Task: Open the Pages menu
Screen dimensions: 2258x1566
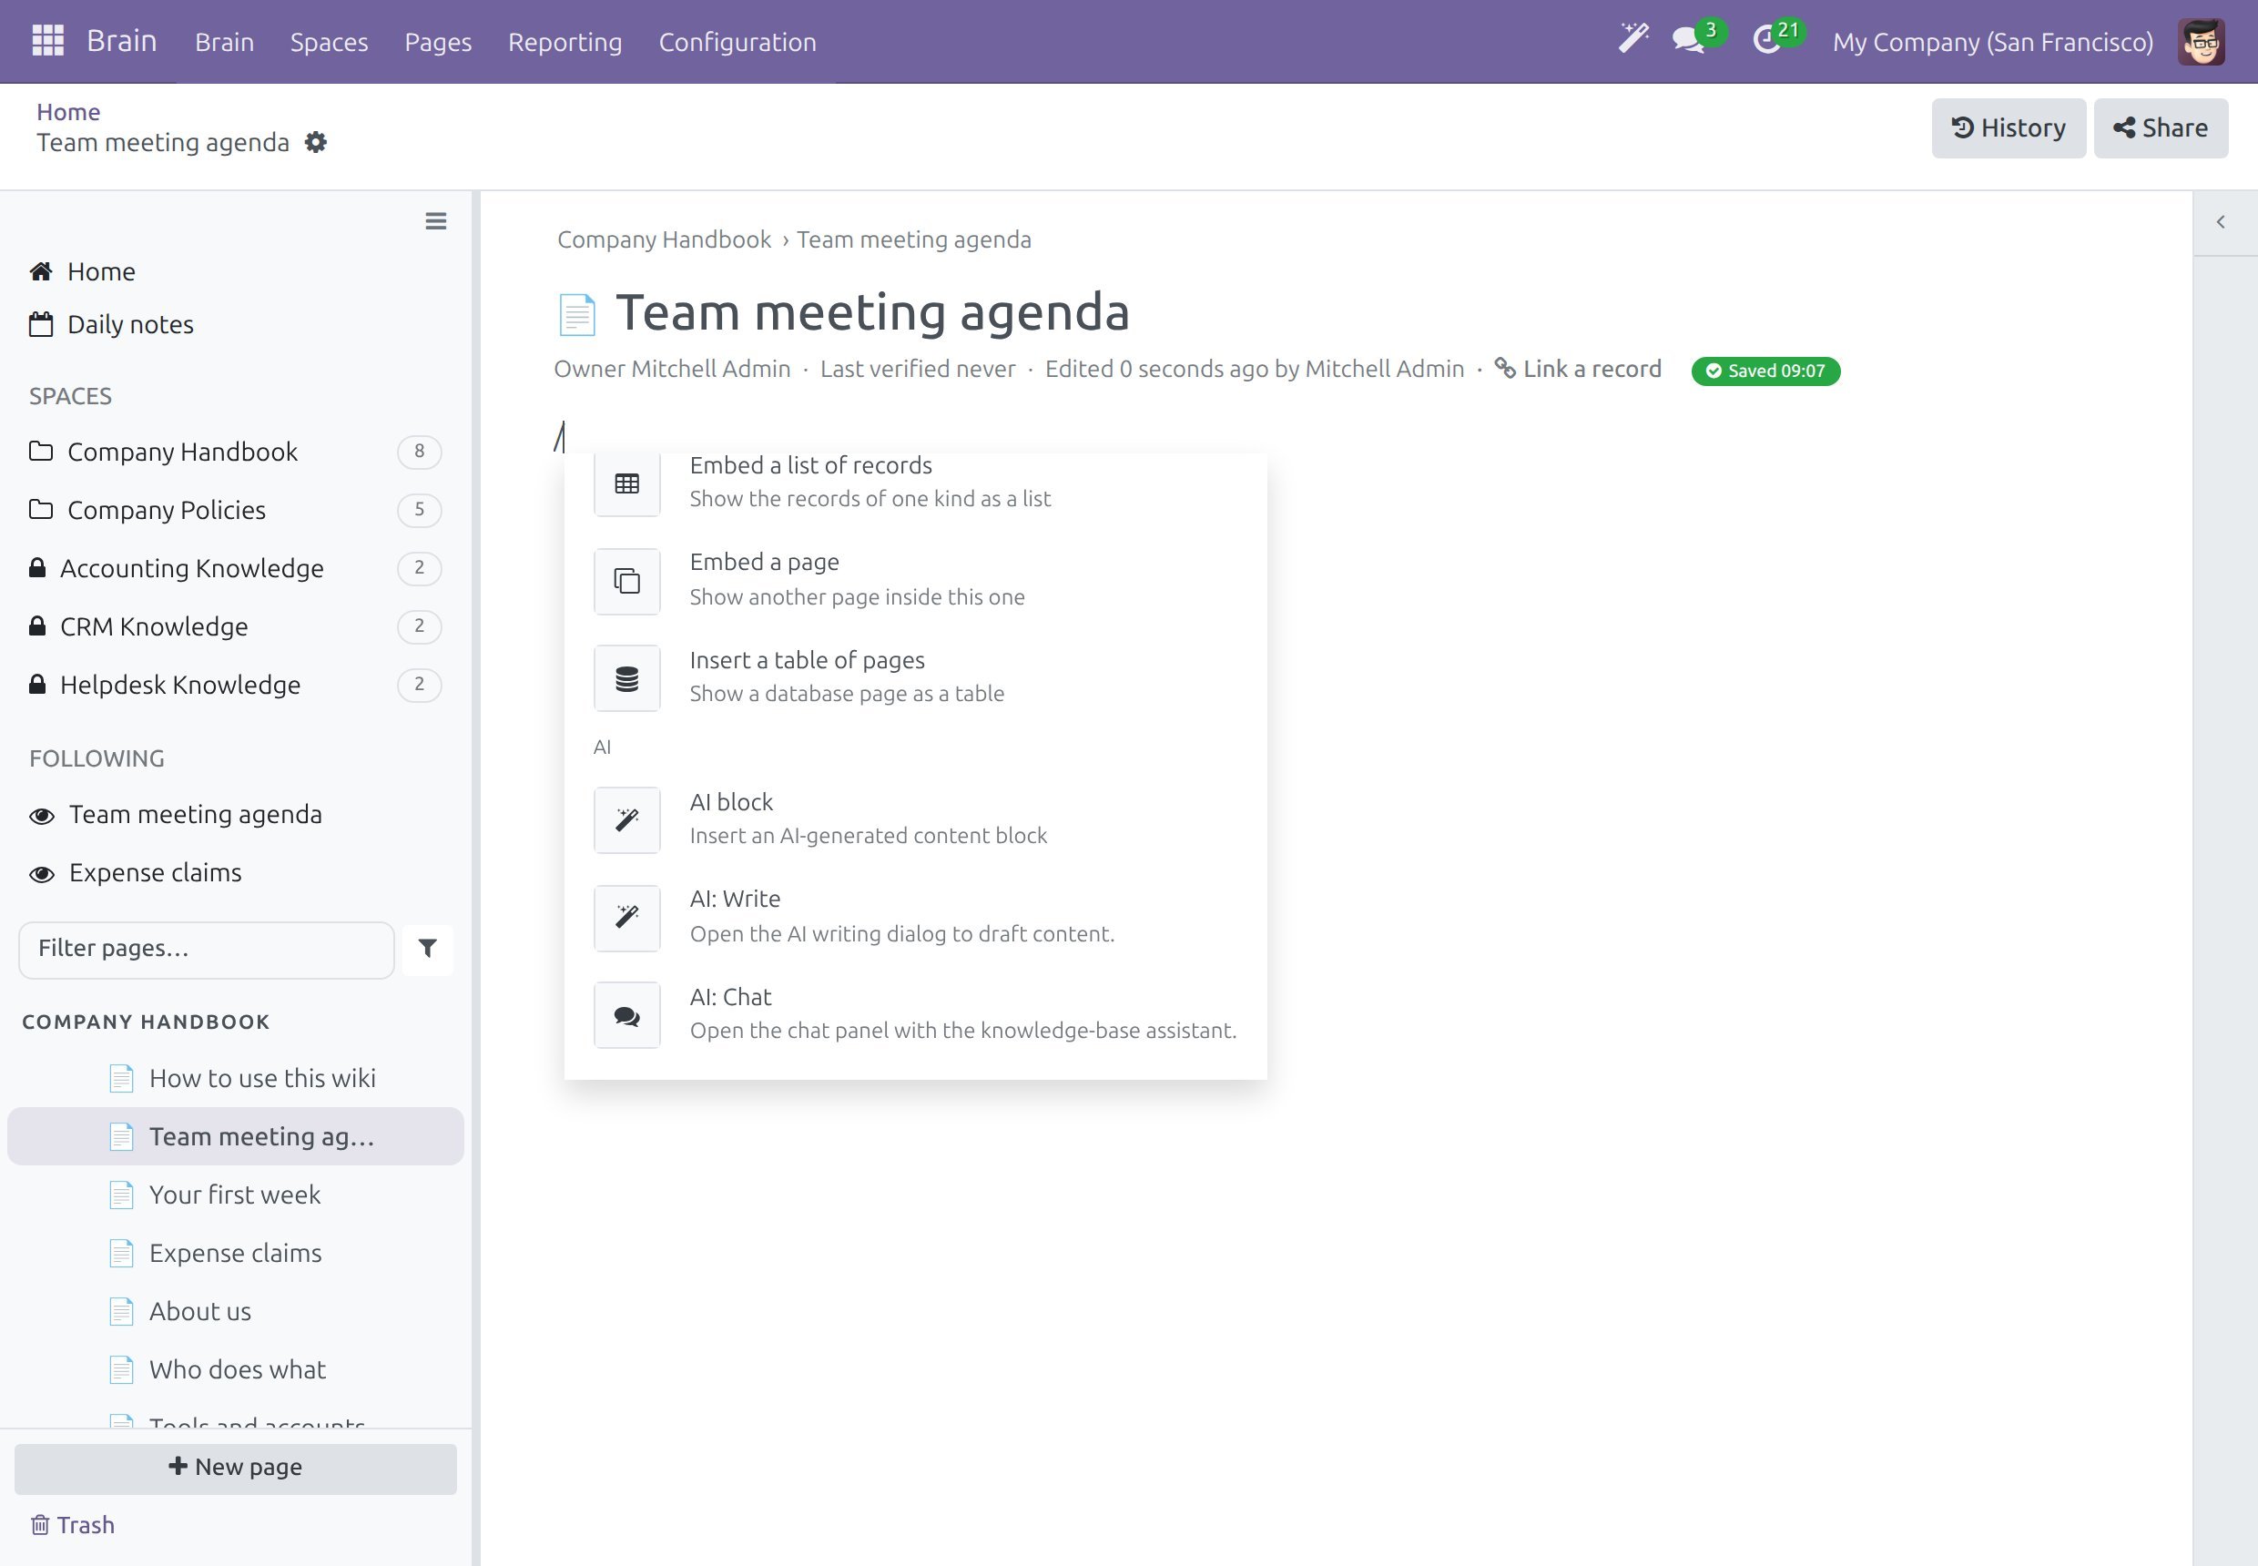Action: tap(438, 41)
